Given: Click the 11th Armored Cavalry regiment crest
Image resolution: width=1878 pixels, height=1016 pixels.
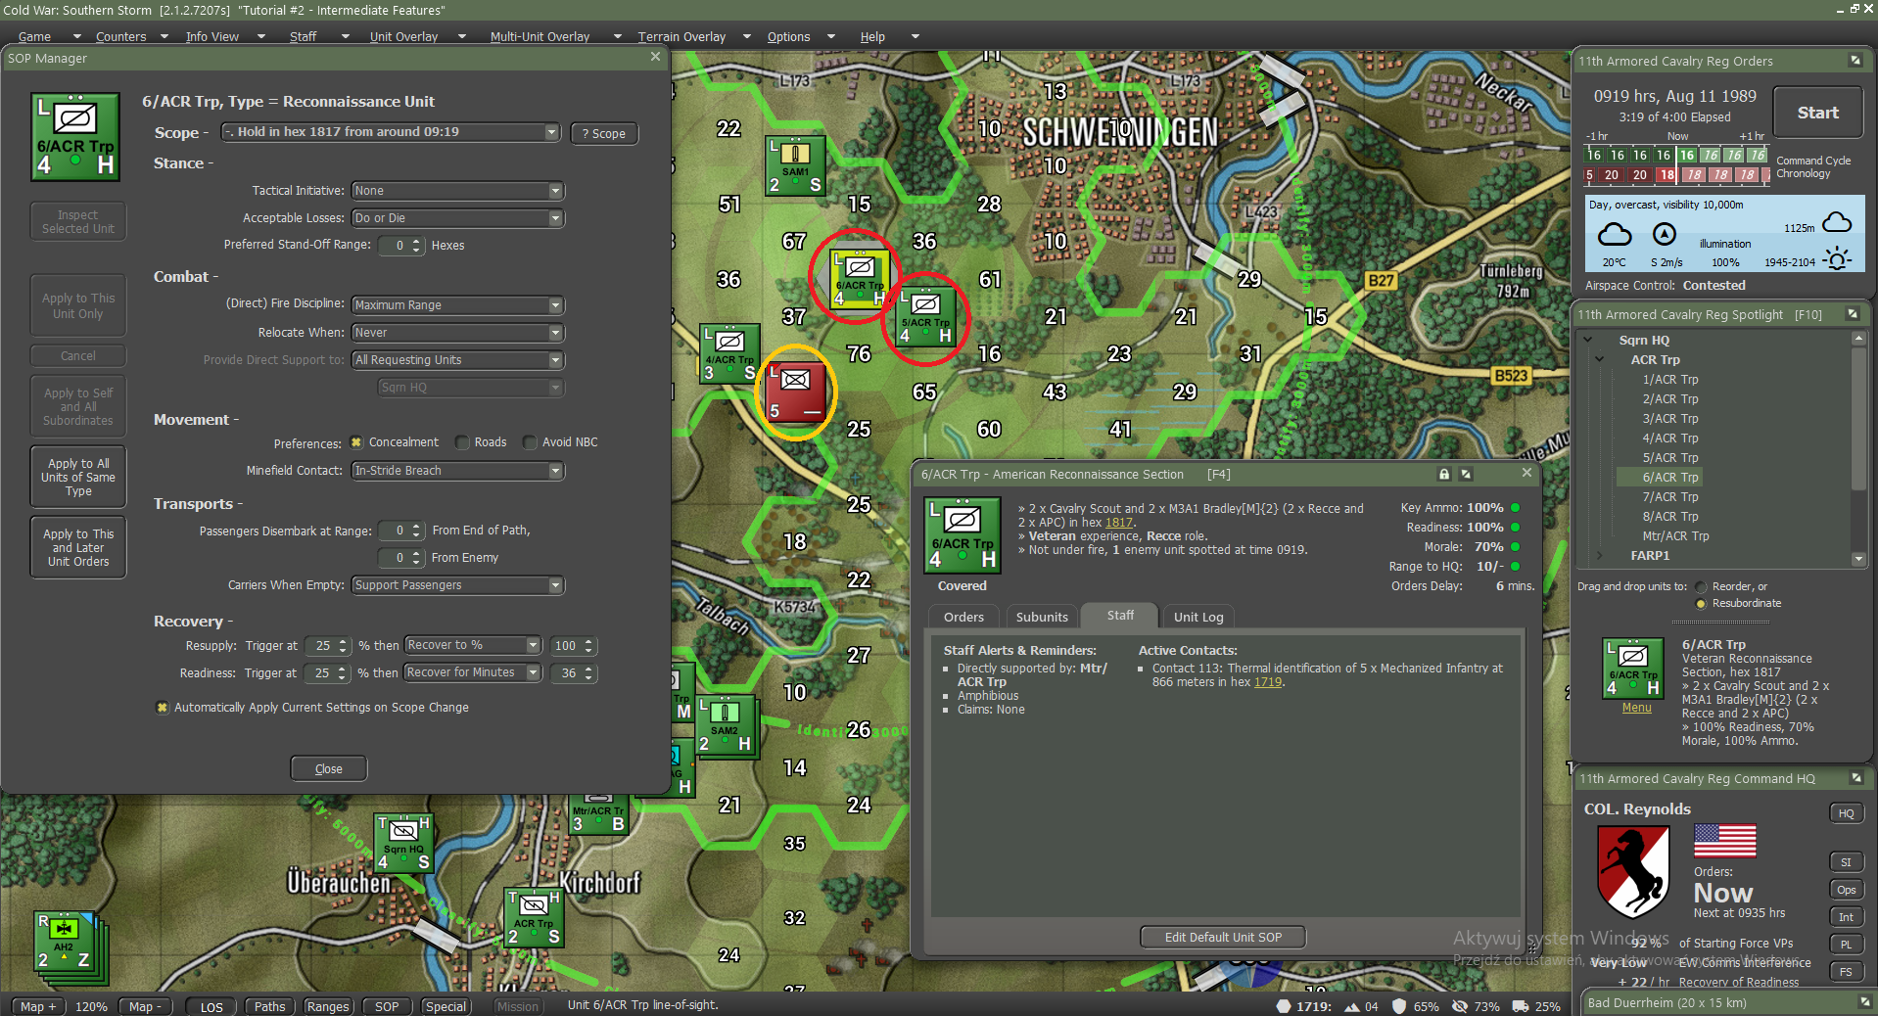Looking at the screenshot, I should (x=1633, y=871).
